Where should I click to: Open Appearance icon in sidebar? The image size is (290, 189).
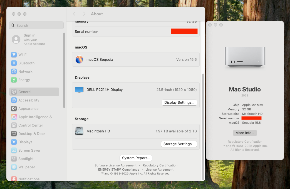(14, 108)
